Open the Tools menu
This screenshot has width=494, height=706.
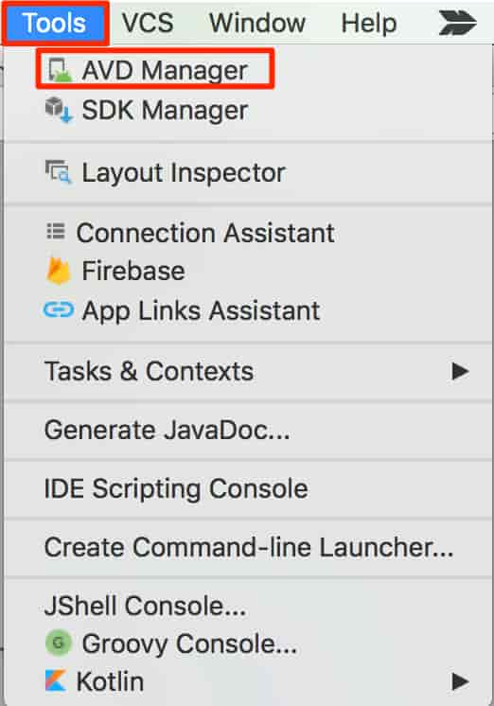55,23
